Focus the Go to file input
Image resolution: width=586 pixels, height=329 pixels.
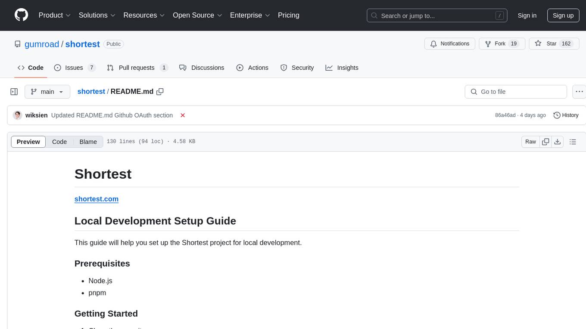[x=516, y=92]
